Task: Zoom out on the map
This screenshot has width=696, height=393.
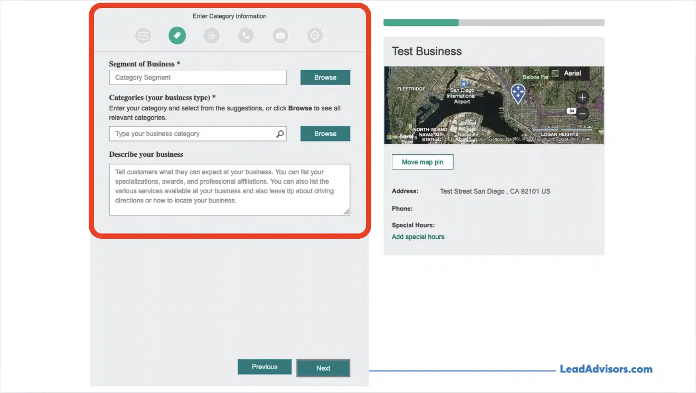Action: tap(582, 113)
